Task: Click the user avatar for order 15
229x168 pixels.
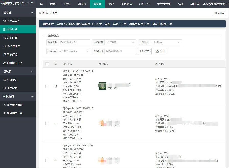Action: [x=102, y=160]
